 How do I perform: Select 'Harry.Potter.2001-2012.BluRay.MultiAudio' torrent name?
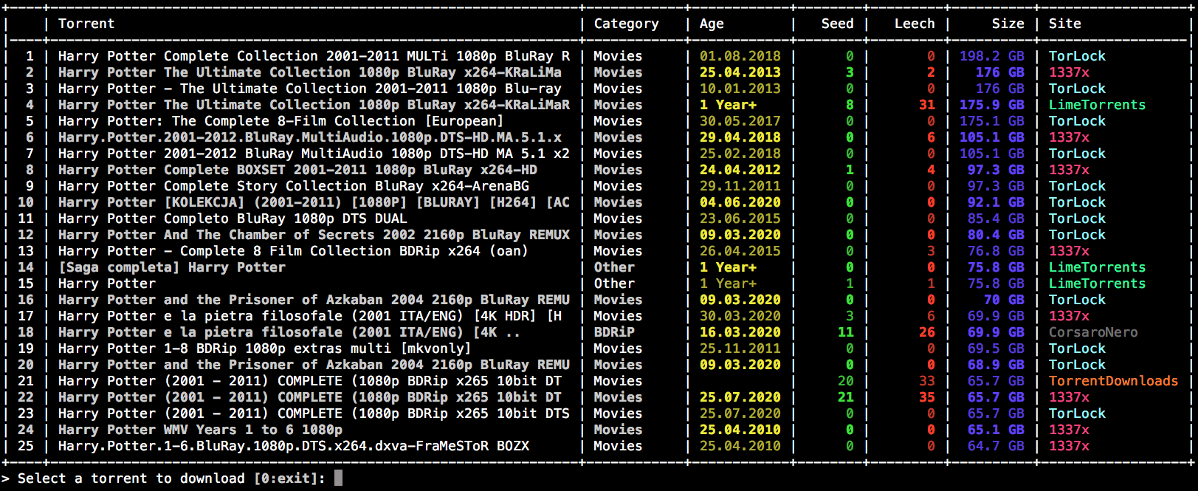pos(310,137)
